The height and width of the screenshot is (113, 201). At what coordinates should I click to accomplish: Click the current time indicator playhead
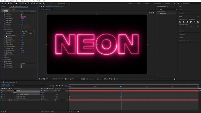(121, 87)
